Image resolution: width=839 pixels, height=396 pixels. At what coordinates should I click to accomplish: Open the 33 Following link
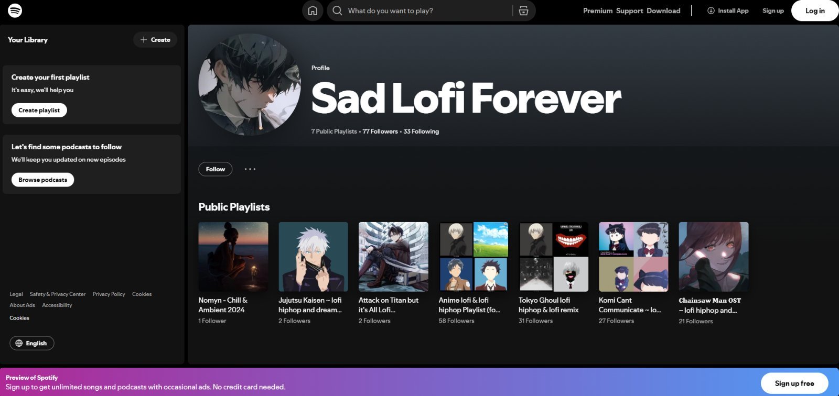coord(421,131)
